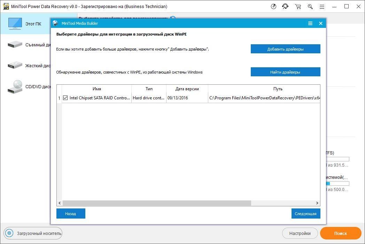Select row number 1 in the driver table
365x244 pixels.
[x=59, y=98]
